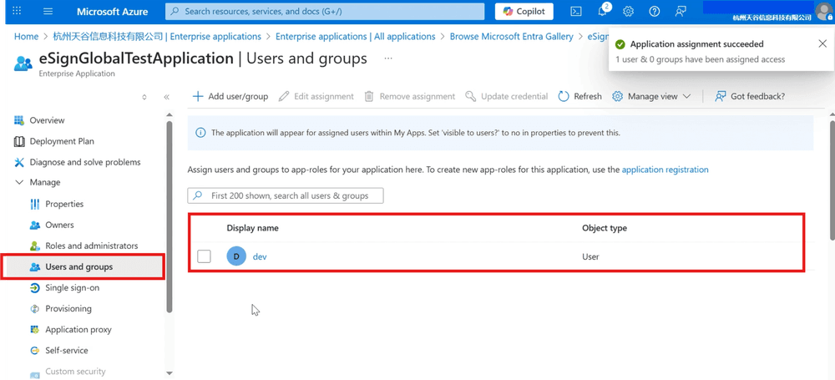Click the Refresh toolbar icon

coord(564,96)
